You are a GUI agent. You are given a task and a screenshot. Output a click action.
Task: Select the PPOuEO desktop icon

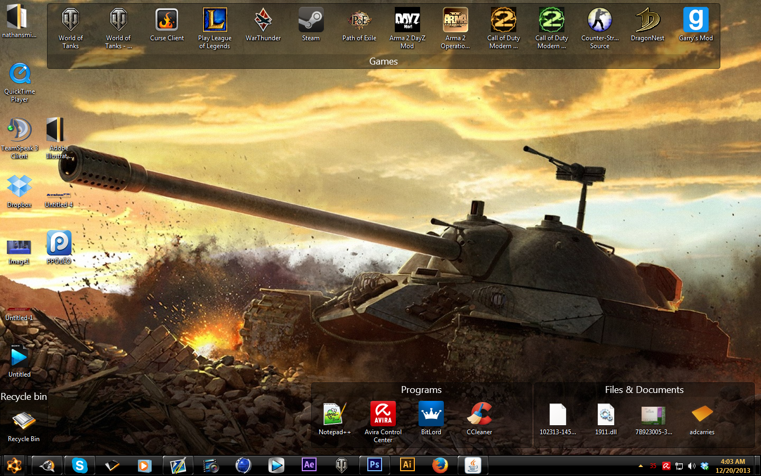(59, 248)
